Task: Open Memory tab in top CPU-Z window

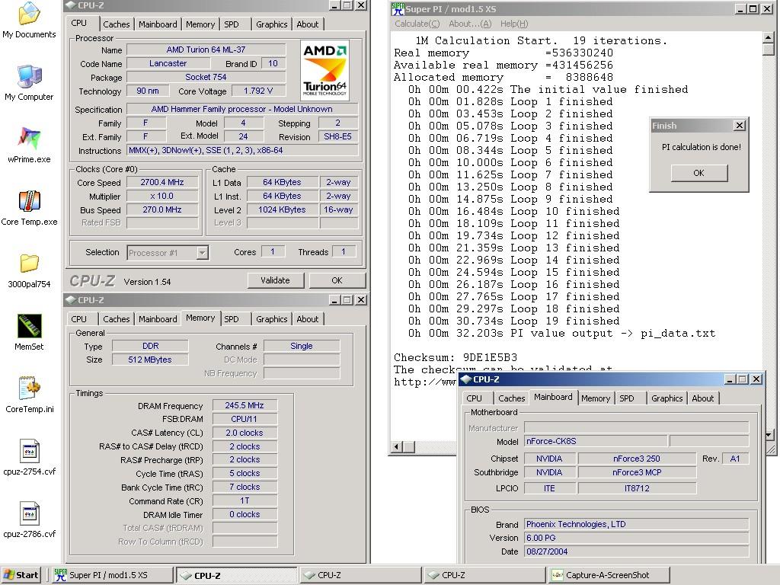Action: point(200,24)
